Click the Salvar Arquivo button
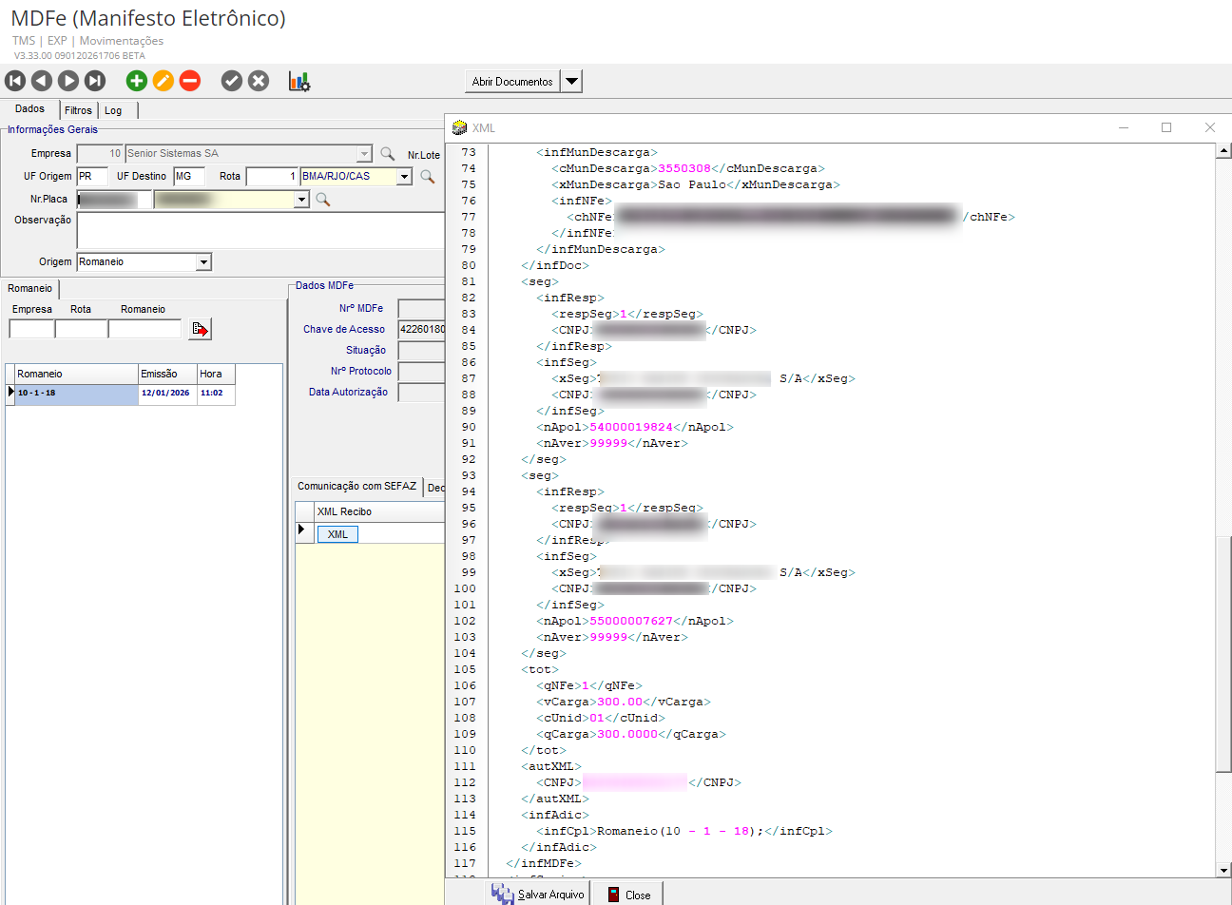 tap(538, 894)
